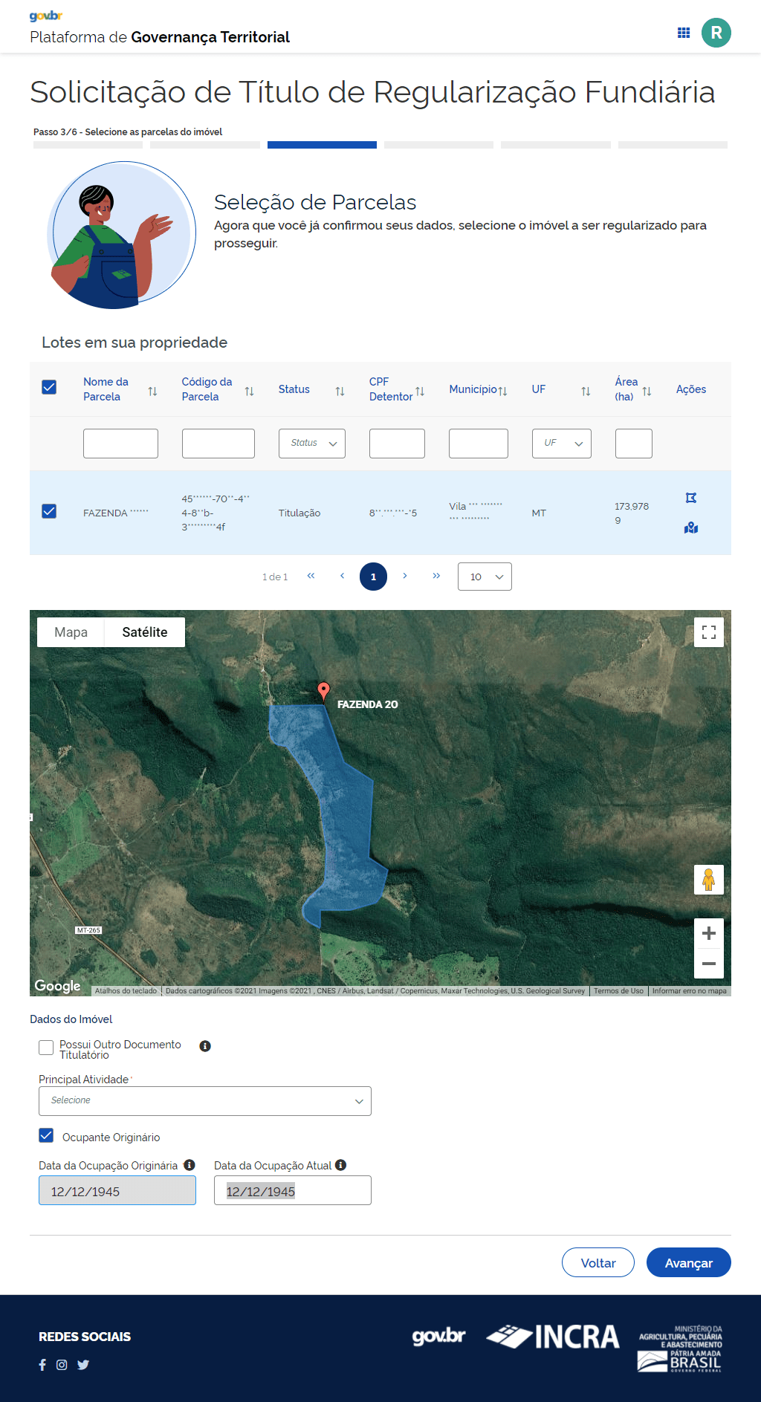Click the Avançar button

pos(688,1263)
